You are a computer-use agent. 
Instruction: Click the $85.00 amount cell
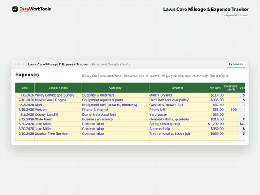[215, 110]
